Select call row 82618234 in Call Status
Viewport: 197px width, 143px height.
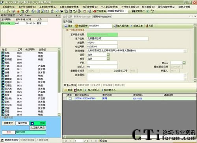(x=24, y=24)
